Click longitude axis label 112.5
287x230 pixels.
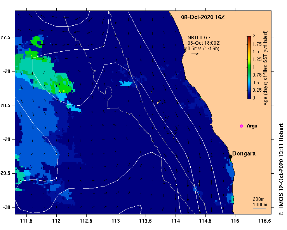pyautogui.click(x=86, y=221)
